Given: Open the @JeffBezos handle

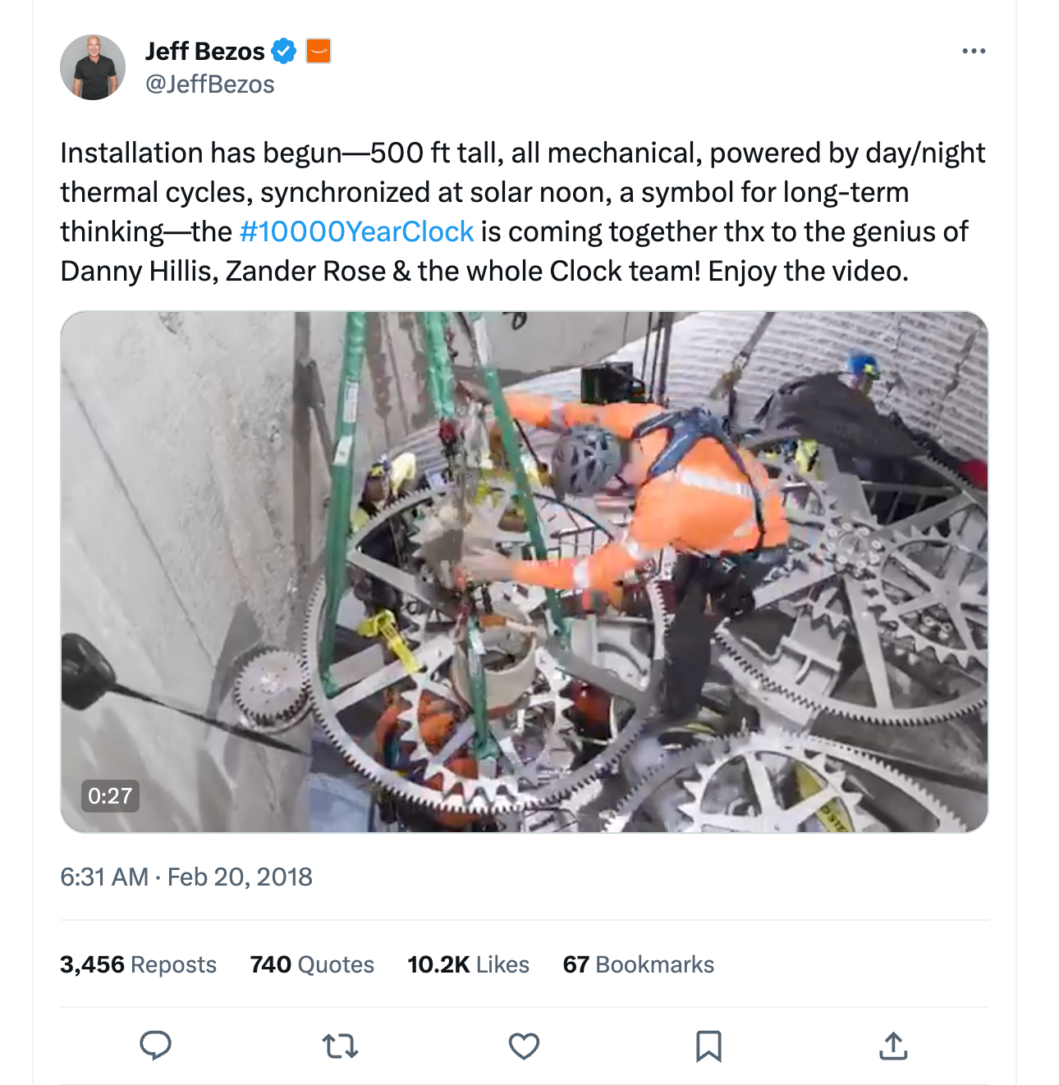Looking at the screenshot, I should point(210,85).
